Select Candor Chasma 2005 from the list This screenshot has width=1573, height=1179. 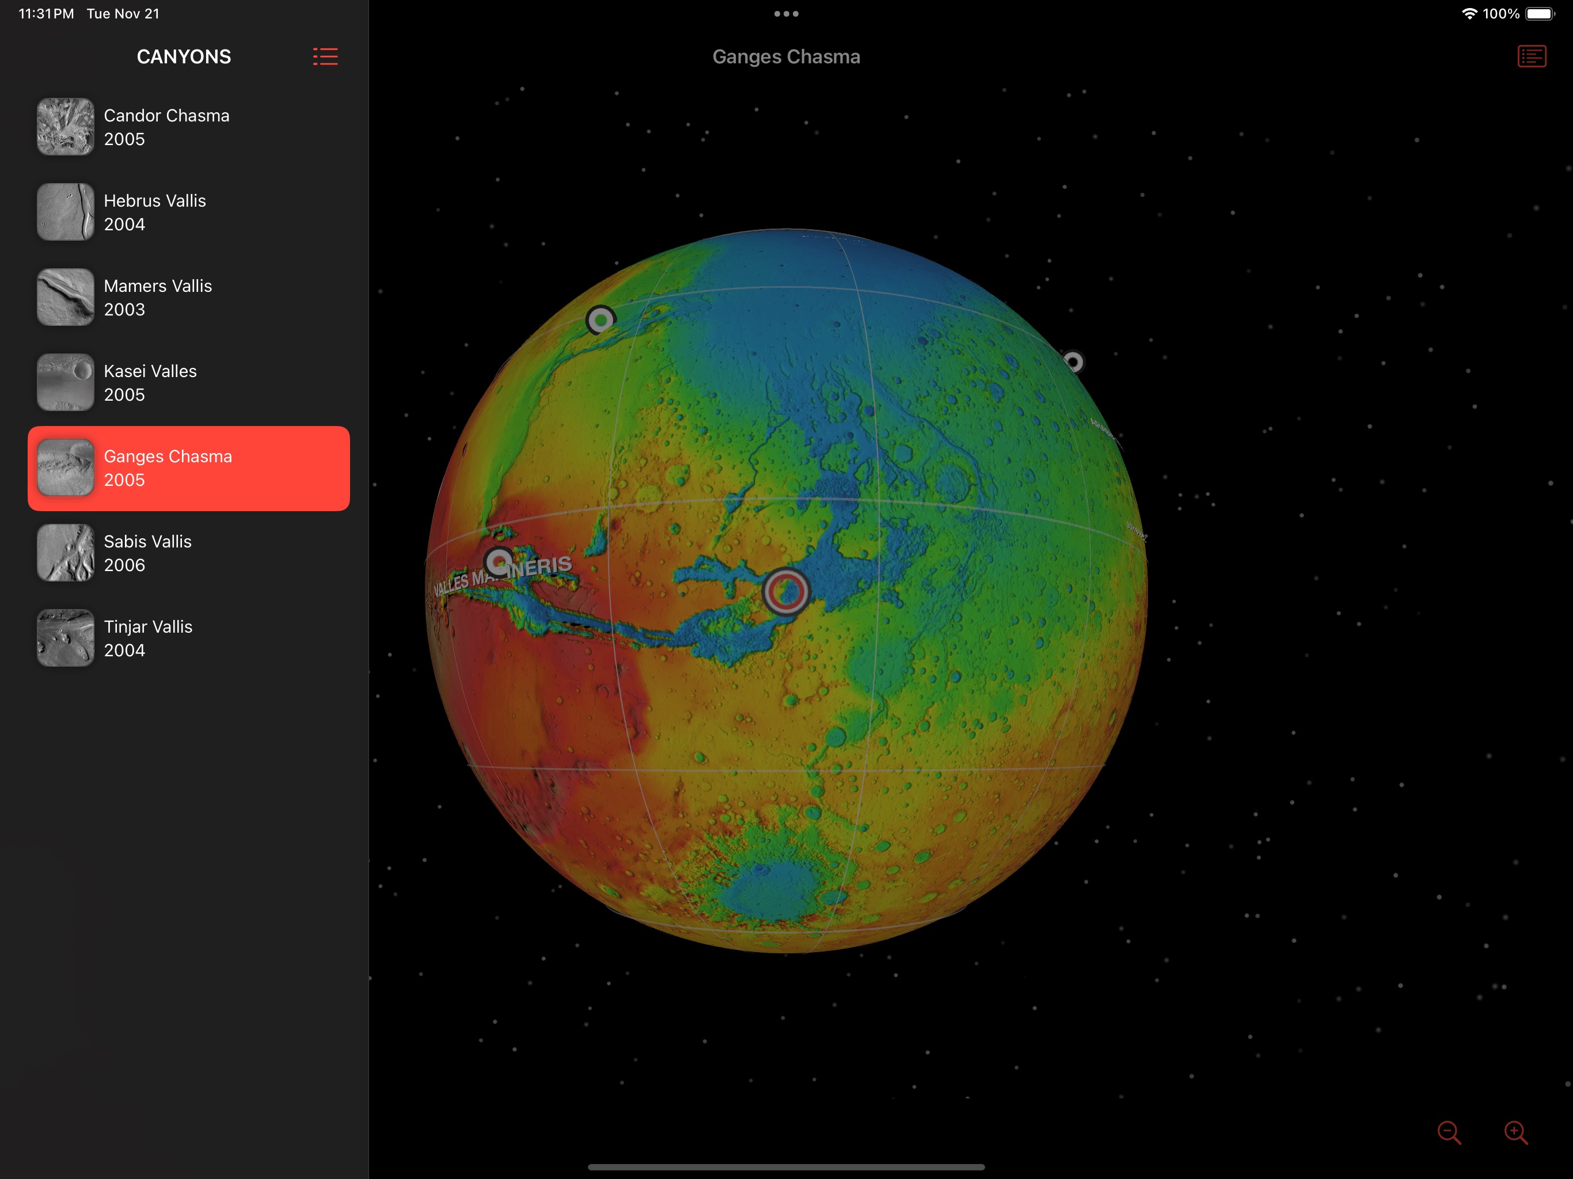188,127
